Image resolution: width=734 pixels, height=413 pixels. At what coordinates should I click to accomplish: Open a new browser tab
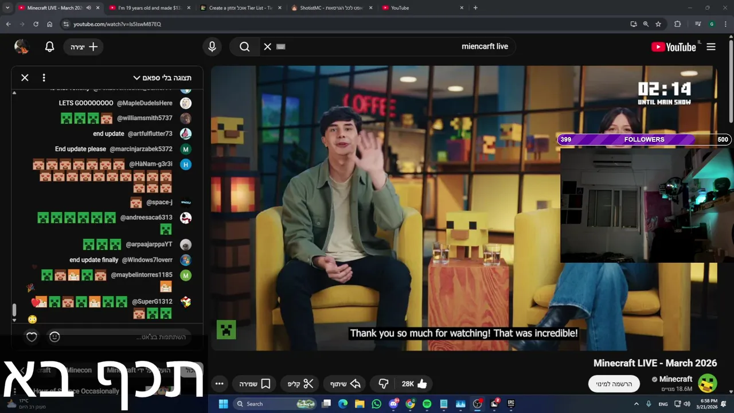point(475,8)
